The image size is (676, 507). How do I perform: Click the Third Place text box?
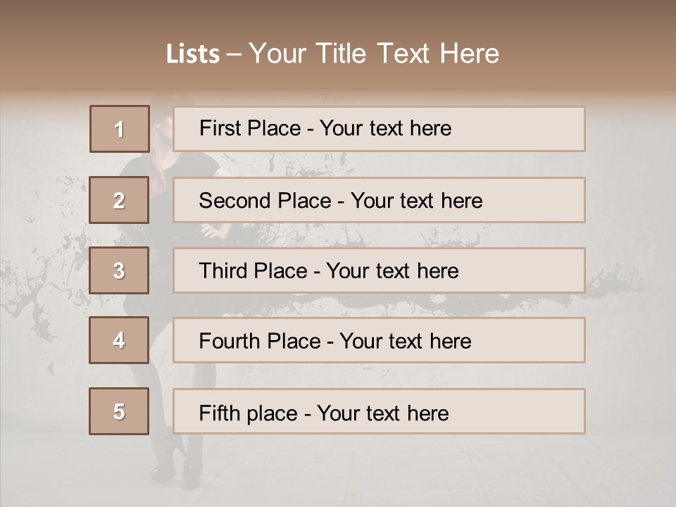click(379, 270)
